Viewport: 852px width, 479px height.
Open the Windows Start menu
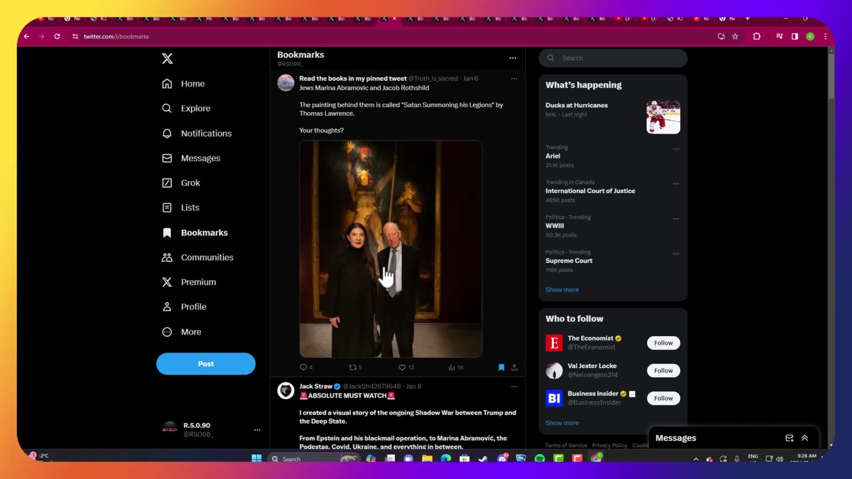click(256, 458)
